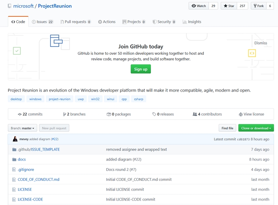Star the ProjectReunion repository
Viewport: 278px width, 205px height.
[230, 6]
